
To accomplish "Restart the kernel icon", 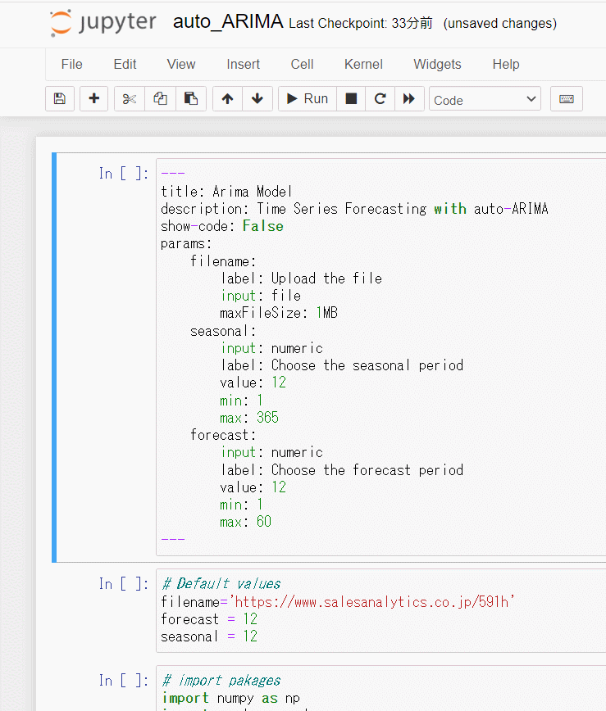I will pyautogui.click(x=380, y=99).
